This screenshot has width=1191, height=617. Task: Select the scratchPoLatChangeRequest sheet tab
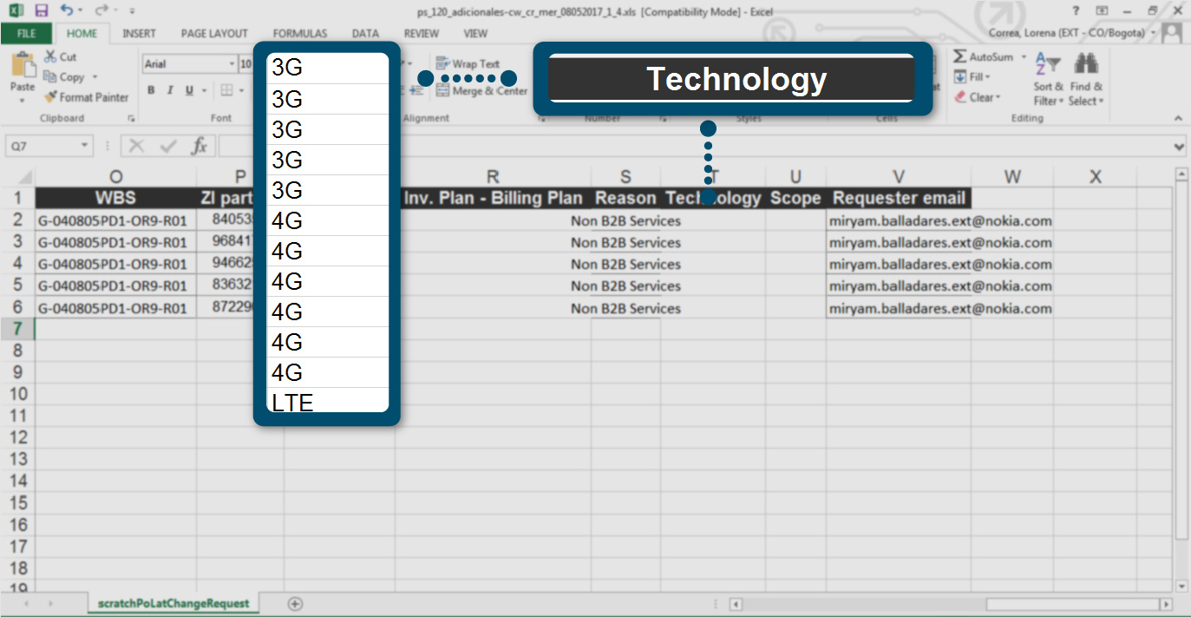173,603
